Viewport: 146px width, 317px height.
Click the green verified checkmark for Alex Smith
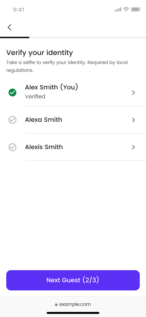coord(12,93)
